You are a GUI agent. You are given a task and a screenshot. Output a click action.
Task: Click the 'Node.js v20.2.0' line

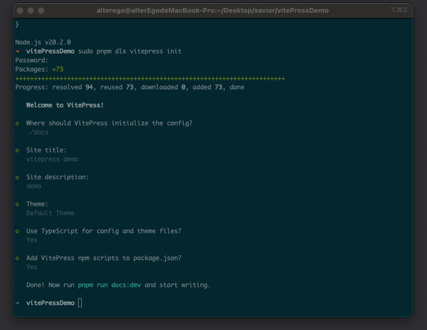(43, 42)
